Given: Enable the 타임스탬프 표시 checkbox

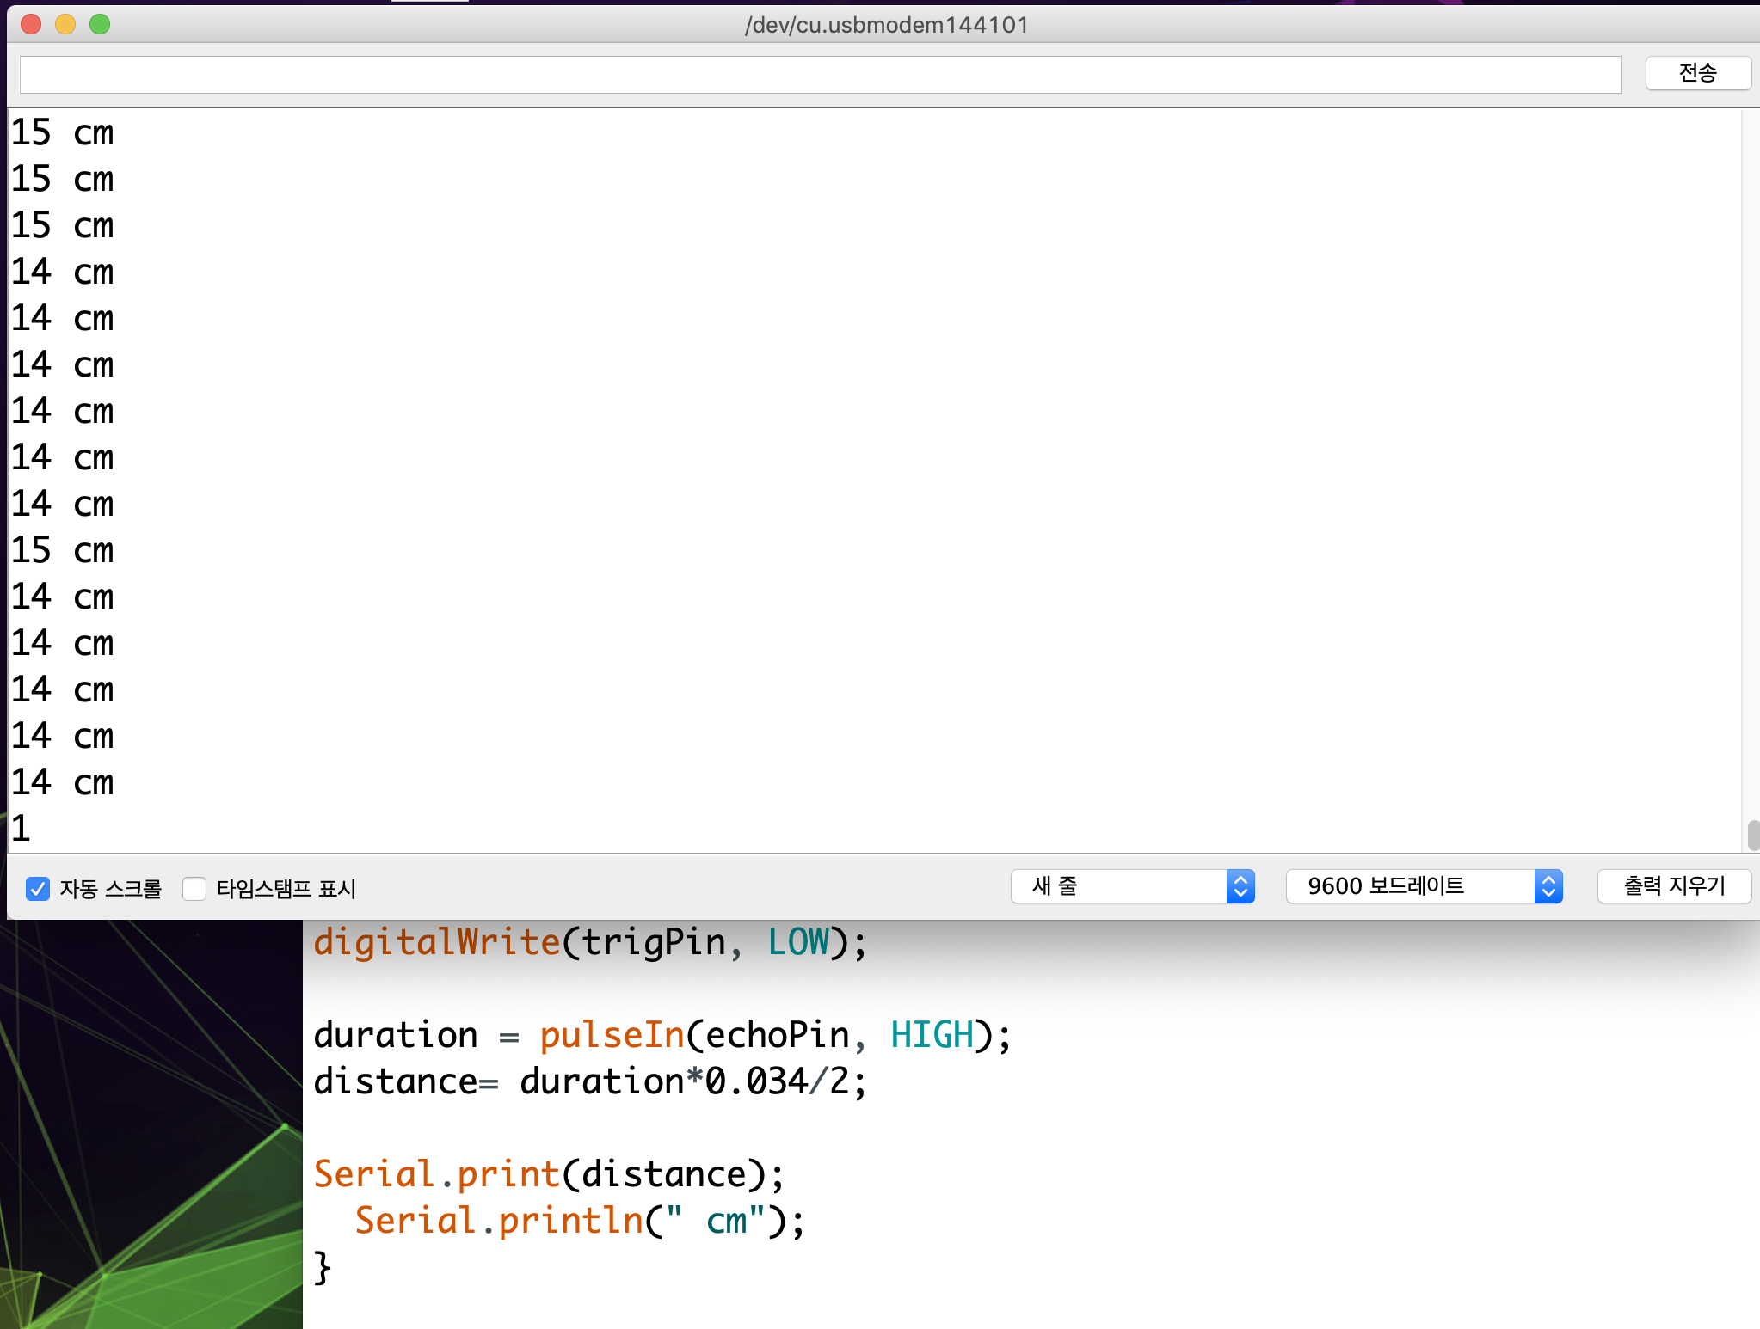Looking at the screenshot, I should click(x=195, y=888).
